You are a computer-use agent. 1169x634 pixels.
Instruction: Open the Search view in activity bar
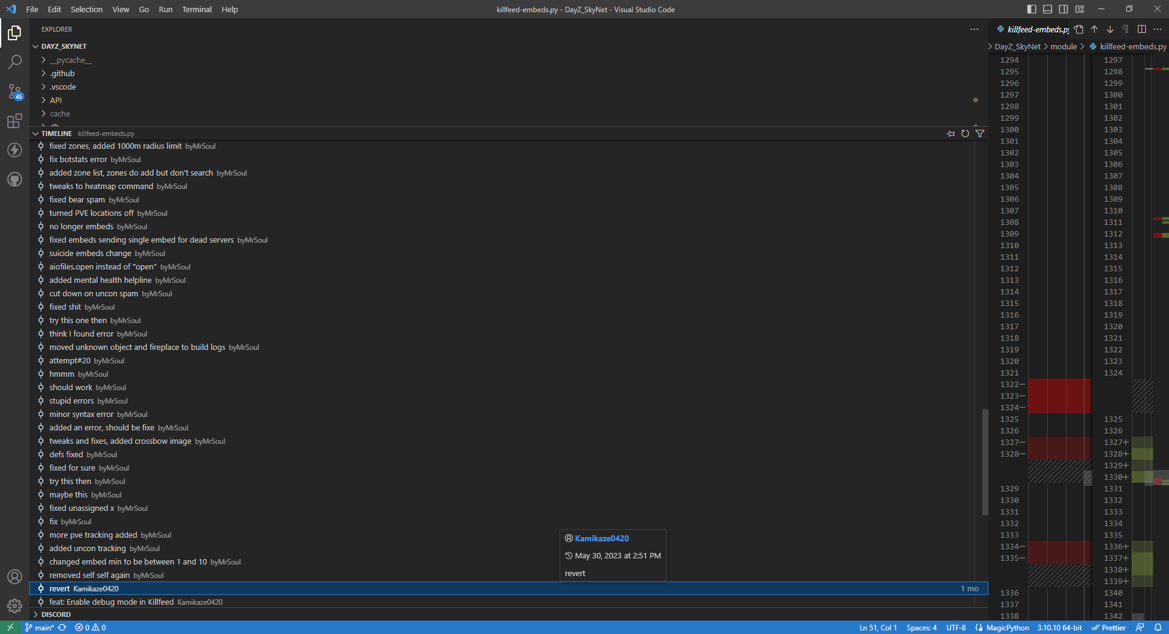click(15, 62)
